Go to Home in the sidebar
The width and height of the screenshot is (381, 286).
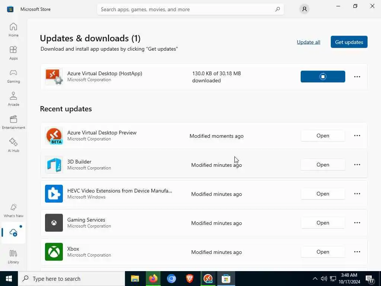(x=13, y=30)
